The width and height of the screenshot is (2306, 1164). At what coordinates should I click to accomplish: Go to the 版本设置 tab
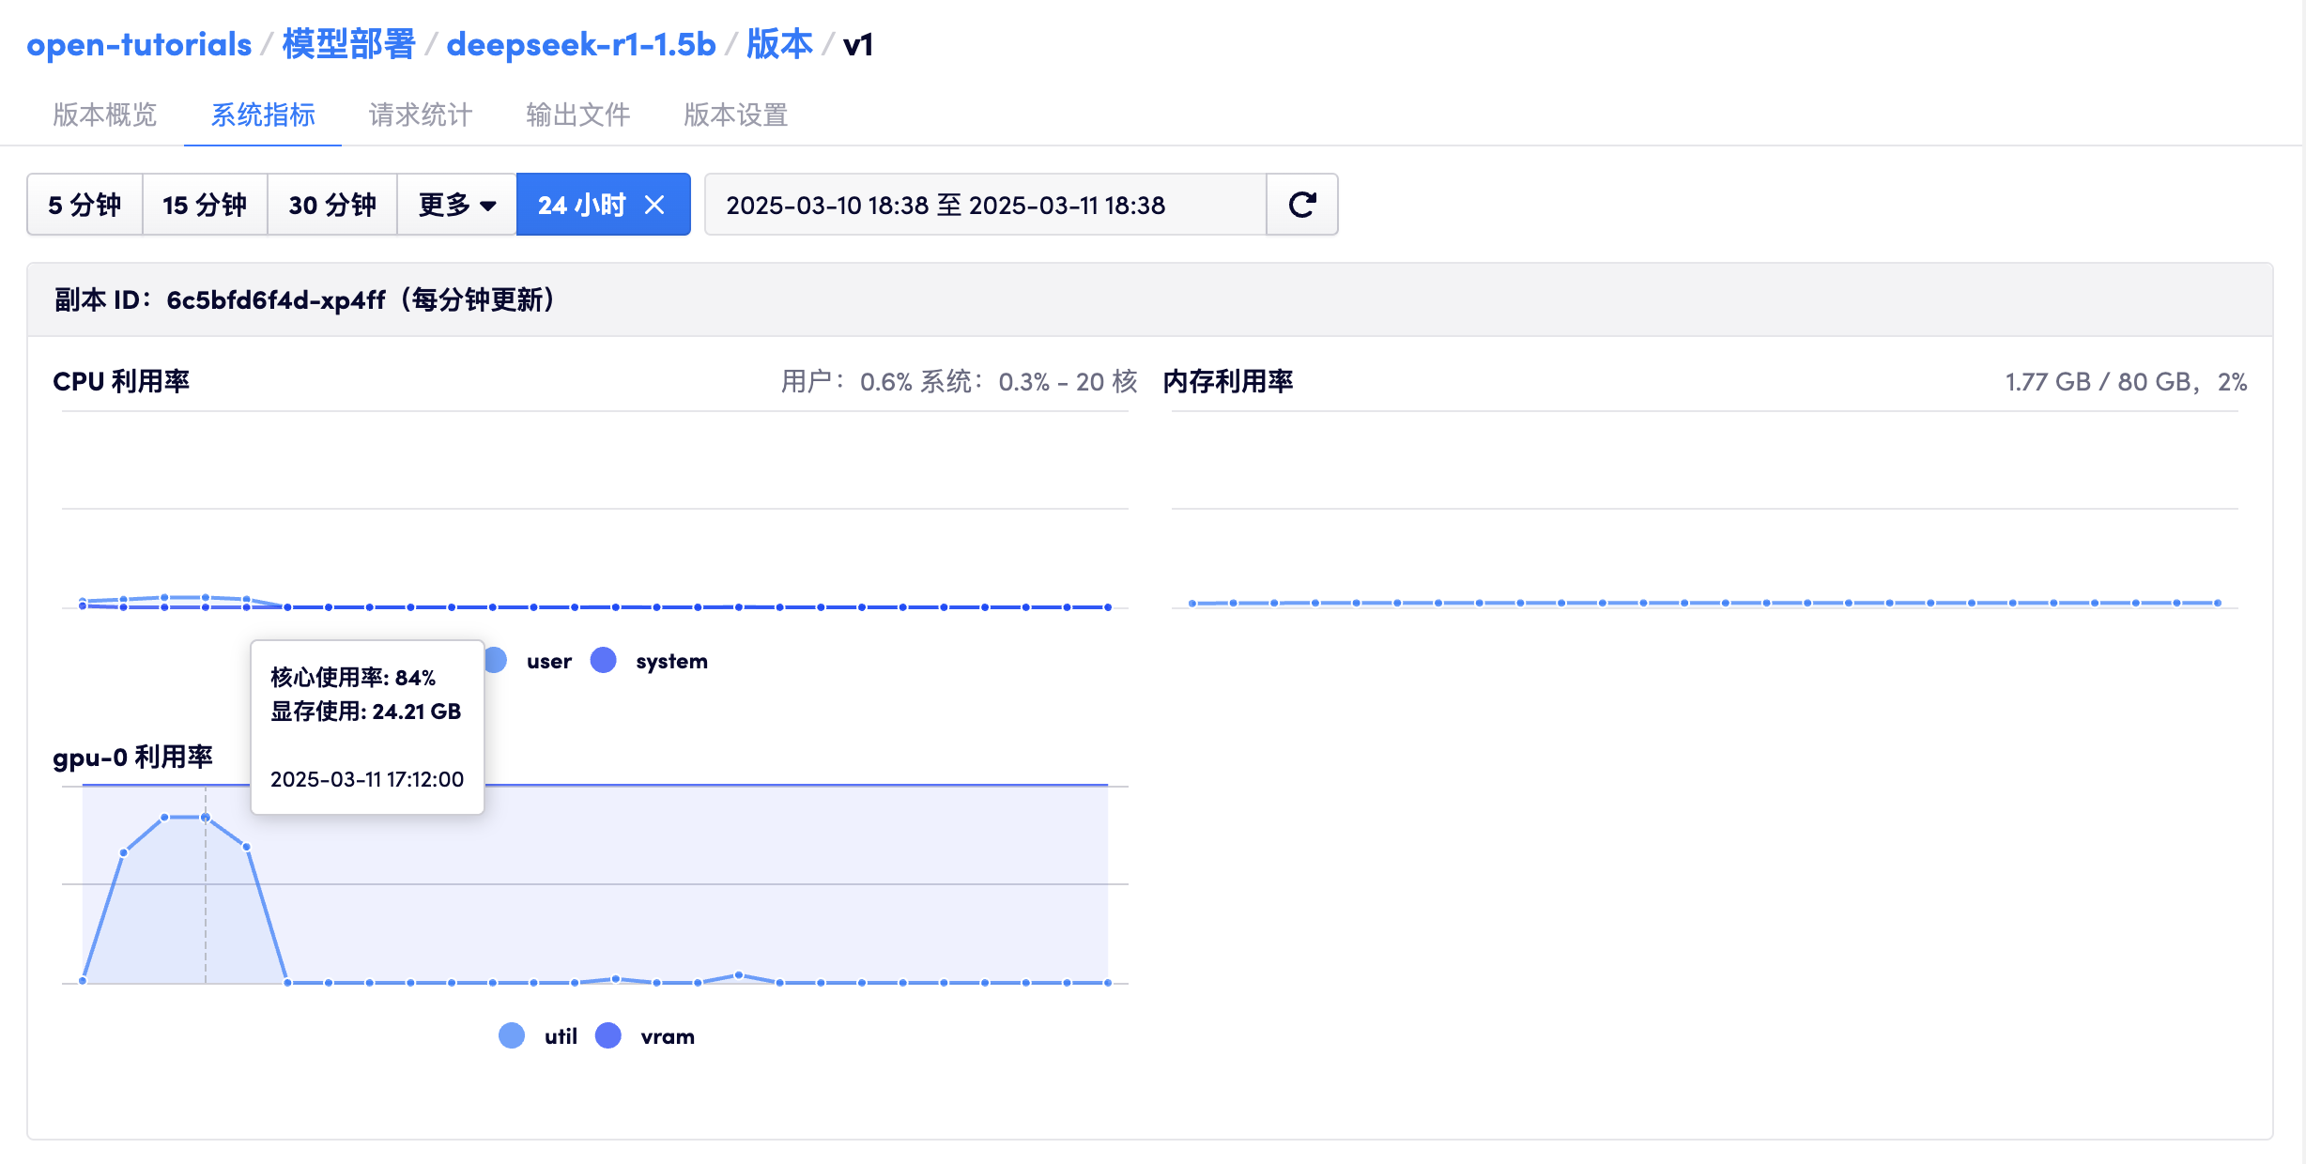pyautogui.click(x=735, y=115)
